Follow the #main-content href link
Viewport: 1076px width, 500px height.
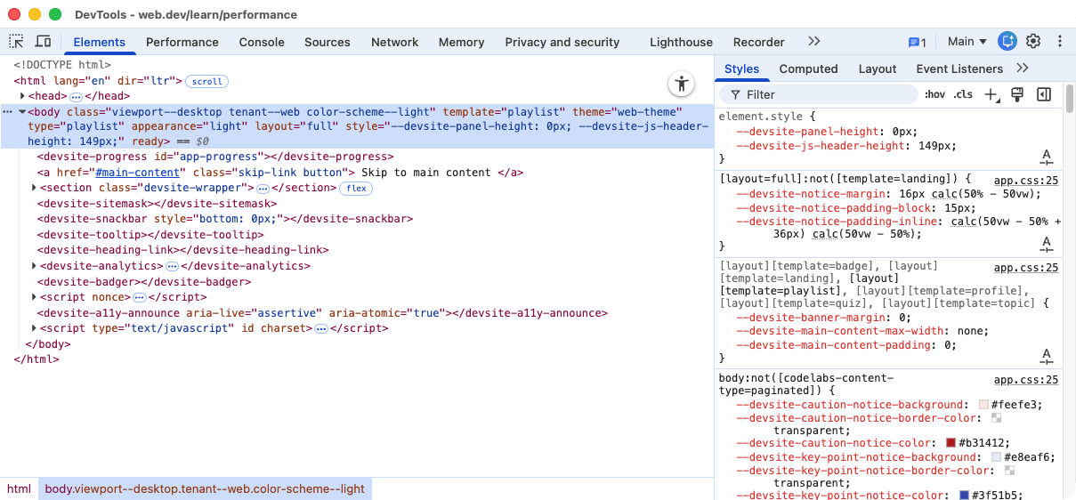pyautogui.click(x=137, y=173)
